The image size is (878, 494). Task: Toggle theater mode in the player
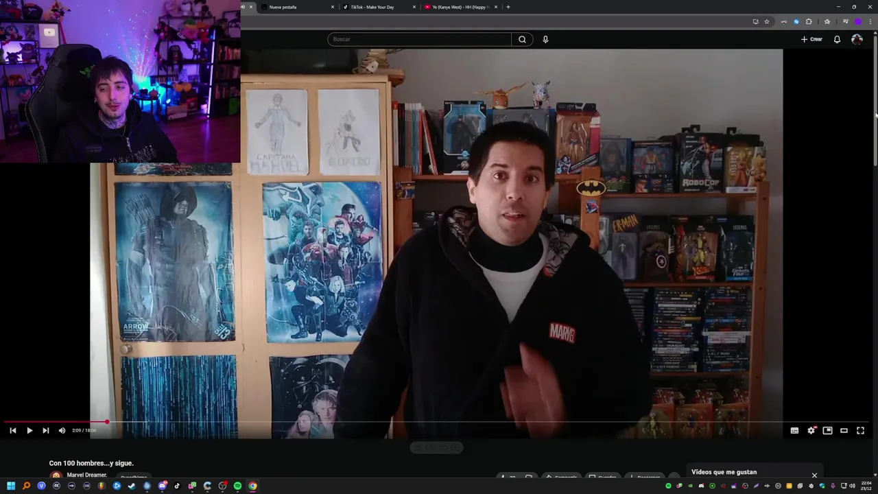point(844,430)
